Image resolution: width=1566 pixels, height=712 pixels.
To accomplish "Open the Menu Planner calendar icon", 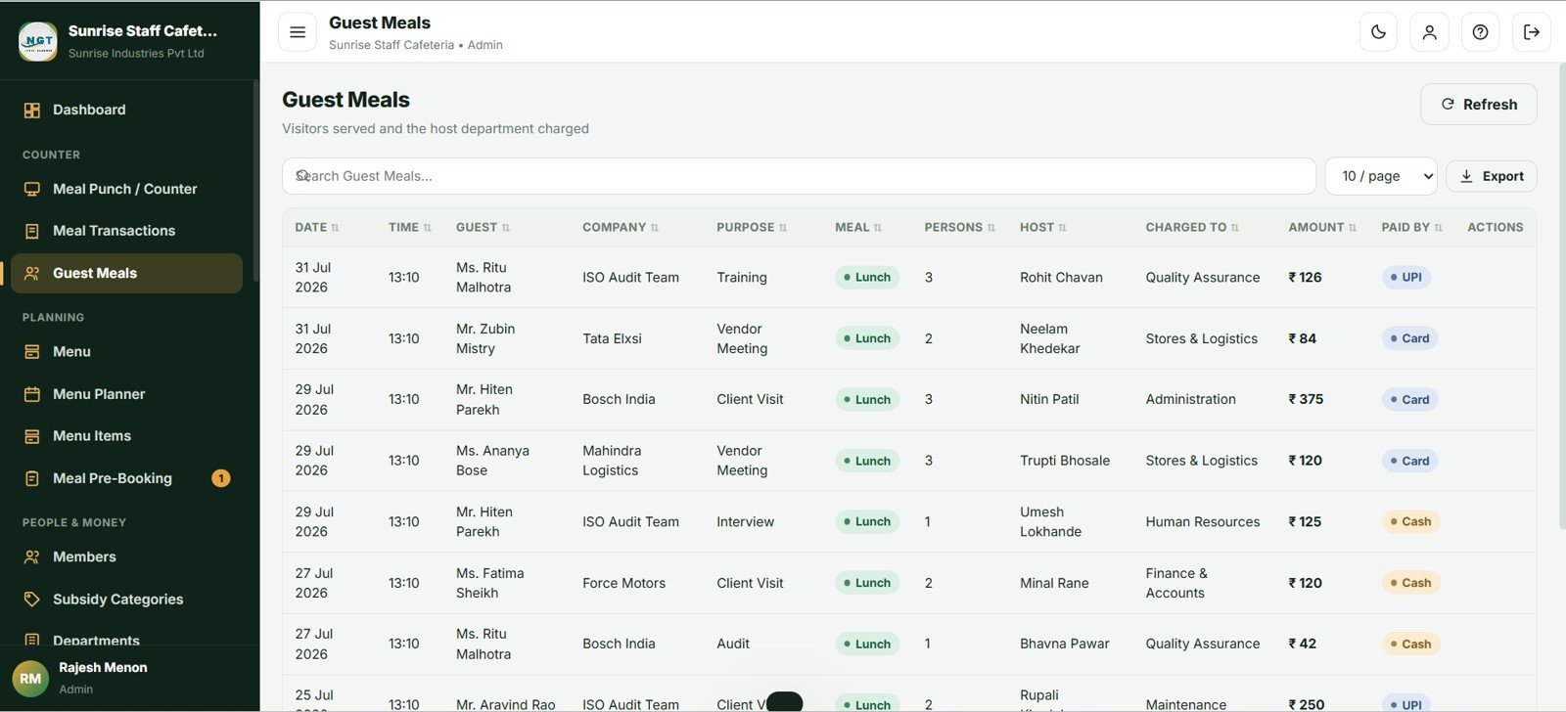I will 32,394.
